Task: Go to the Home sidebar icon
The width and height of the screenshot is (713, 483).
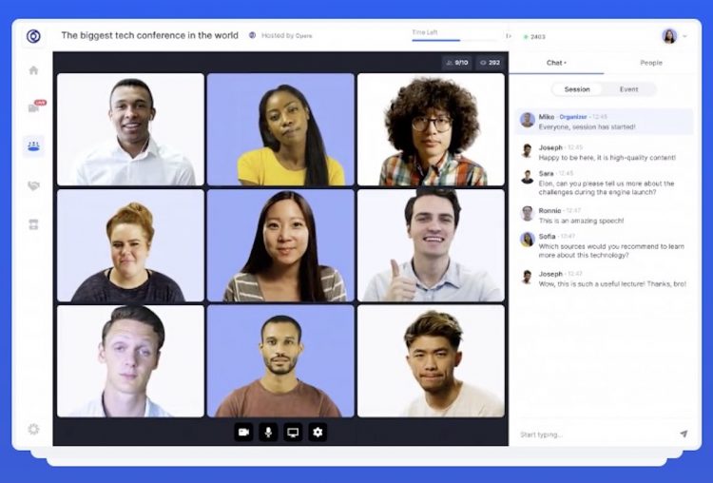Action: [34, 70]
